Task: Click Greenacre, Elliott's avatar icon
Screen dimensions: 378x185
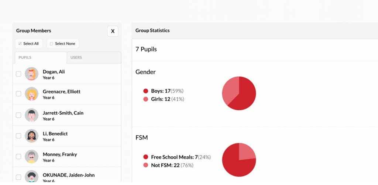Action: pyautogui.click(x=32, y=94)
